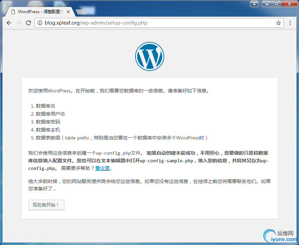Open the Chrome three-dot menu

click(x=290, y=23)
